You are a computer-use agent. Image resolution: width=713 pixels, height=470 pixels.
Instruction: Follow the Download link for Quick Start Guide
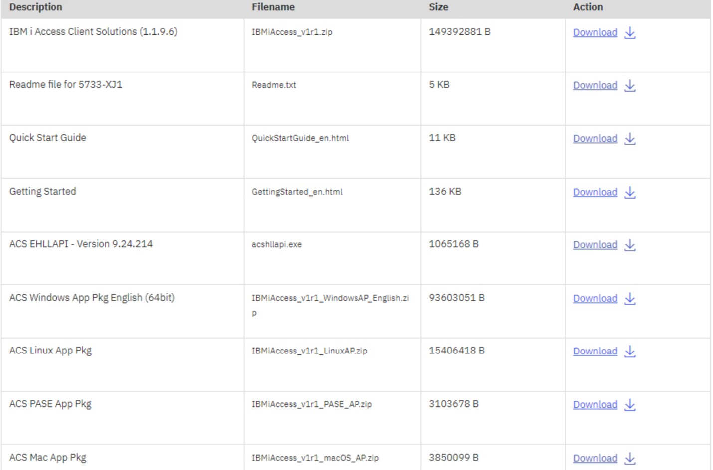click(x=595, y=139)
